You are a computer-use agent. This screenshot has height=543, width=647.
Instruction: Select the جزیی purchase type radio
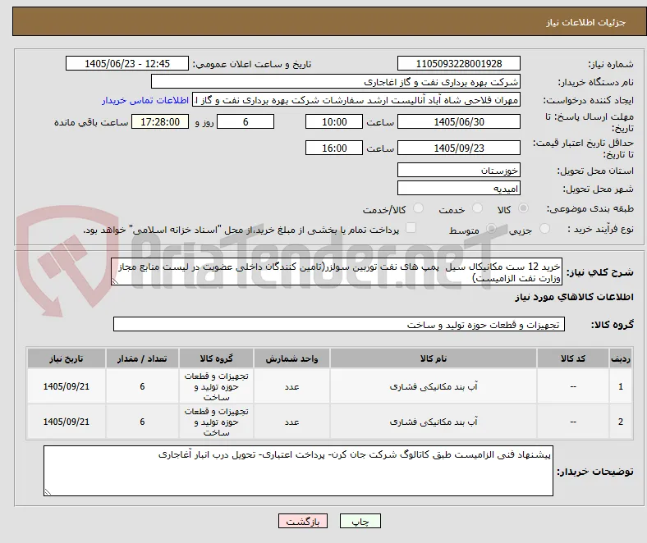point(544,228)
